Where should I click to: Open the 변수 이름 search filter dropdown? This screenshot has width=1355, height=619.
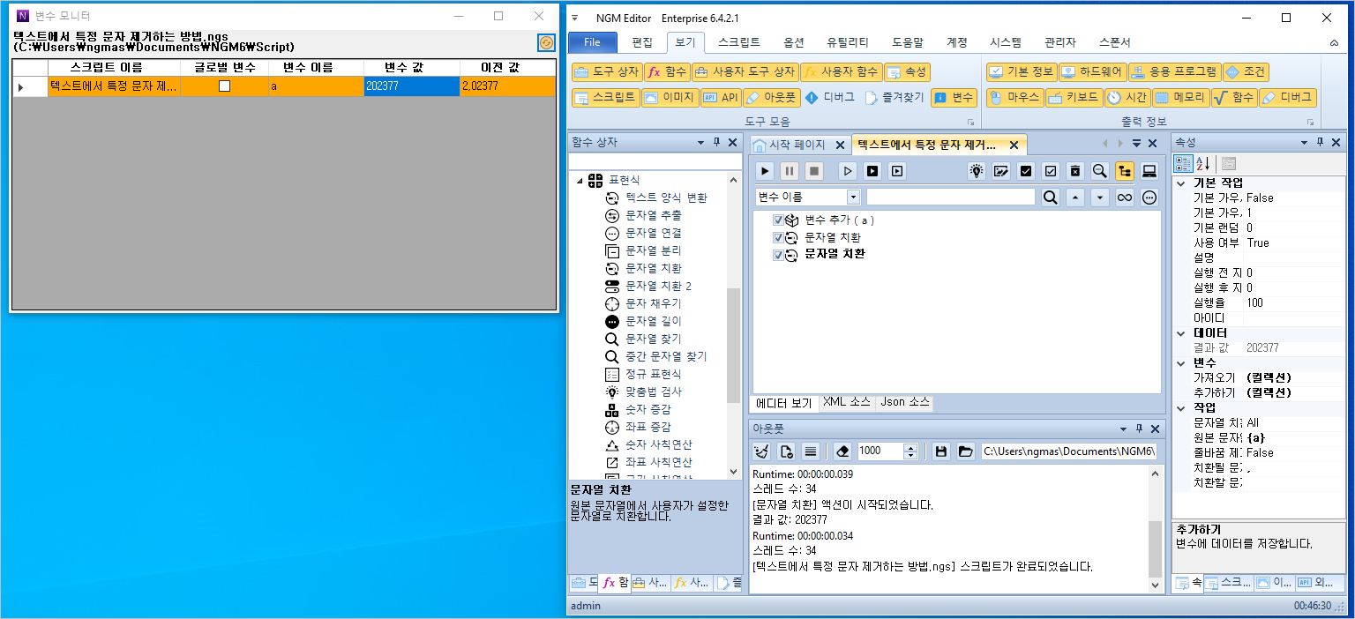pyautogui.click(x=853, y=198)
